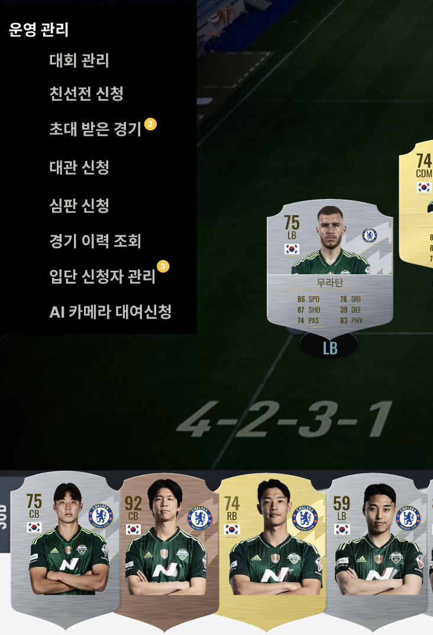Open 경기 이력 조회
This screenshot has height=635, width=433.
[x=95, y=241]
